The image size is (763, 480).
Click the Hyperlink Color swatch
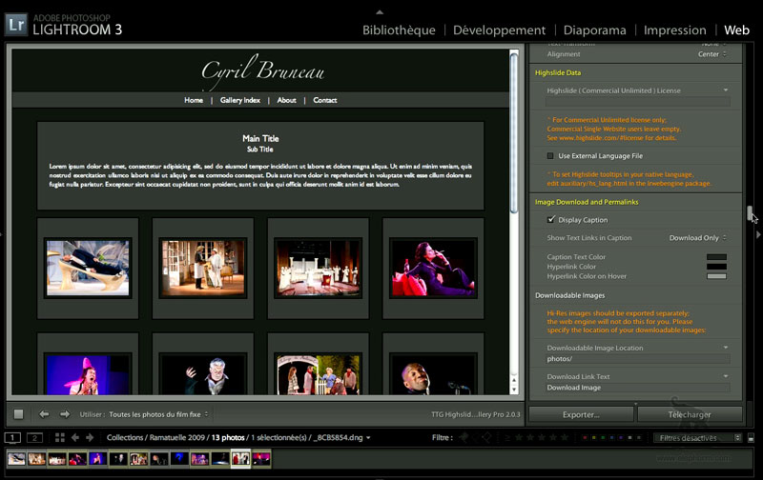tap(716, 267)
